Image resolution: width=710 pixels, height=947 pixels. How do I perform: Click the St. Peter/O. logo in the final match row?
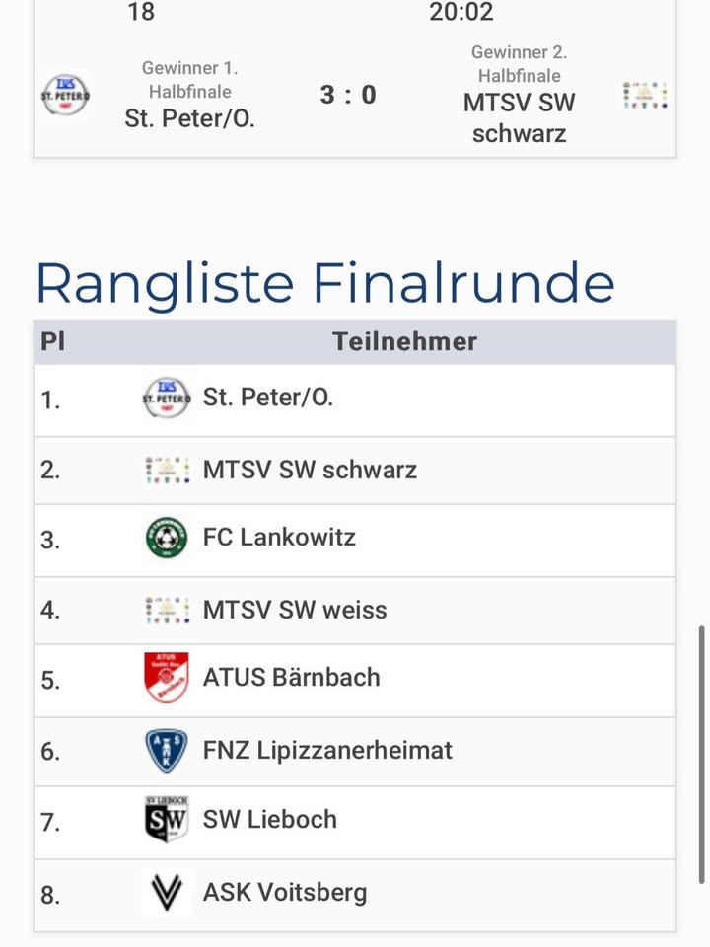tap(65, 95)
